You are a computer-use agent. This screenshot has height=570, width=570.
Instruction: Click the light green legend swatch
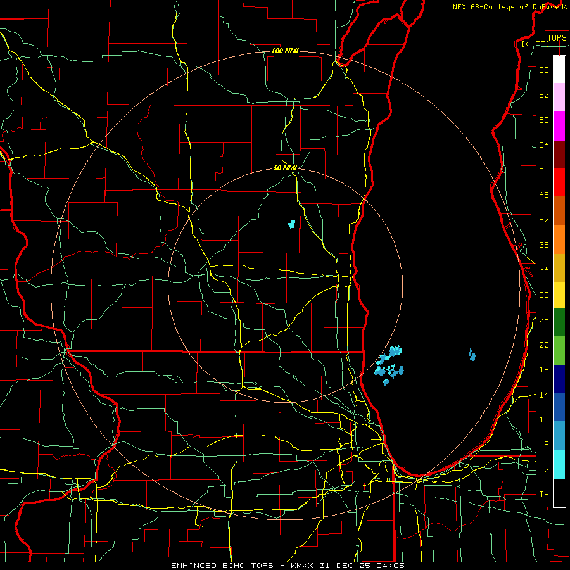pyautogui.click(x=559, y=351)
